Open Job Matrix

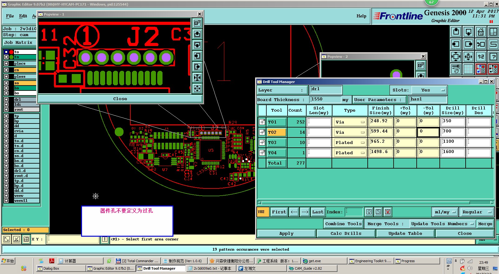coord(19,42)
